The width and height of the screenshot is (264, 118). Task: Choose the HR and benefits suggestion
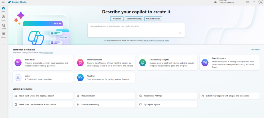[x=153, y=19]
